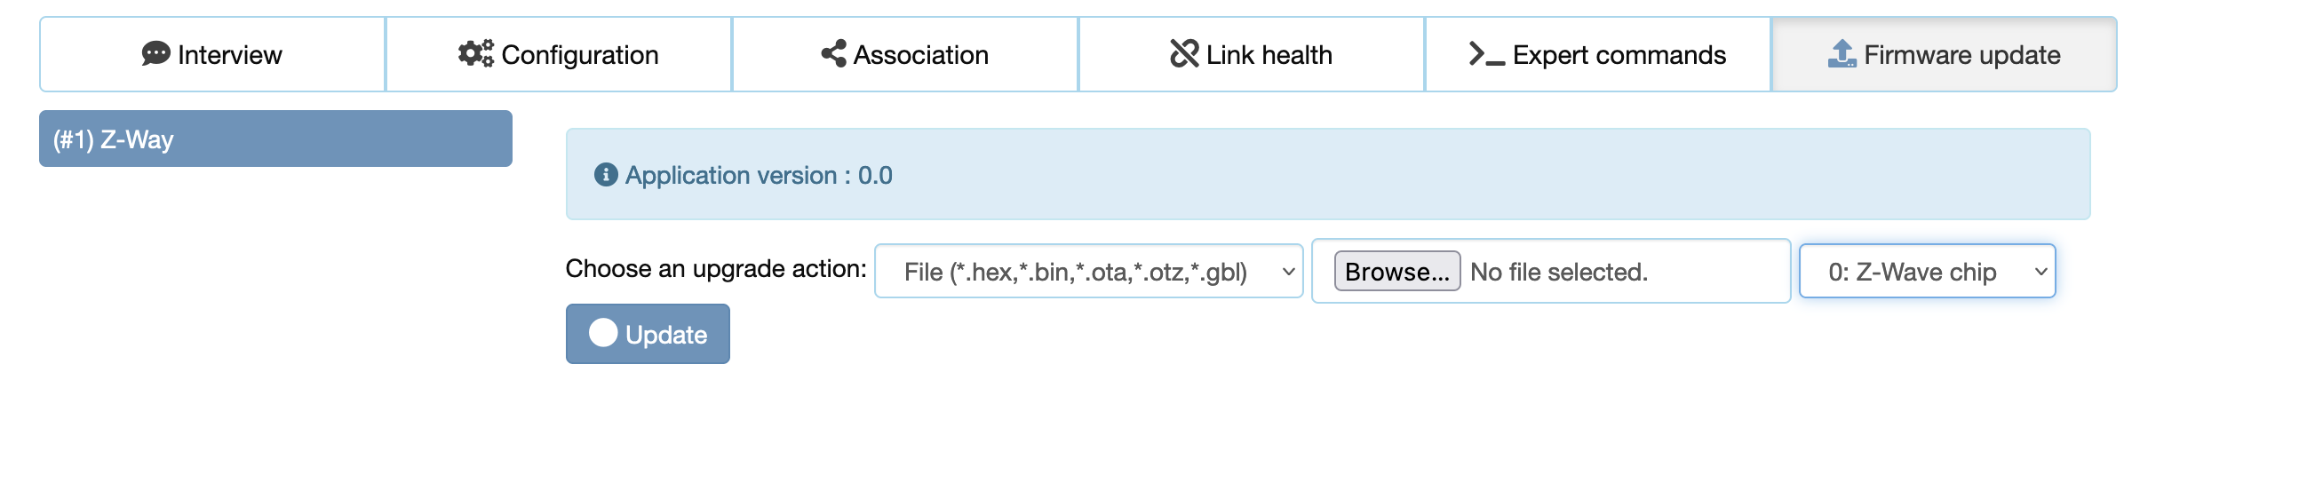Go to the Association tab
The height and width of the screenshot is (483, 2315).
coord(920,55)
